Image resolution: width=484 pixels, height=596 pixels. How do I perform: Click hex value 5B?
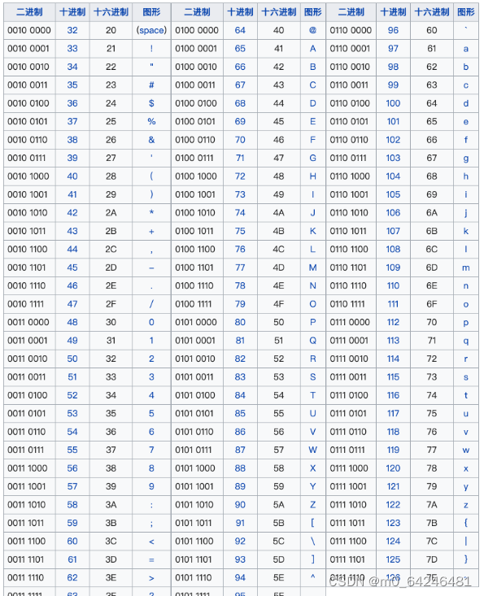click(278, 523)
